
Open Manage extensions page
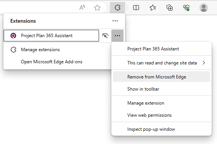tap(40, 50)
